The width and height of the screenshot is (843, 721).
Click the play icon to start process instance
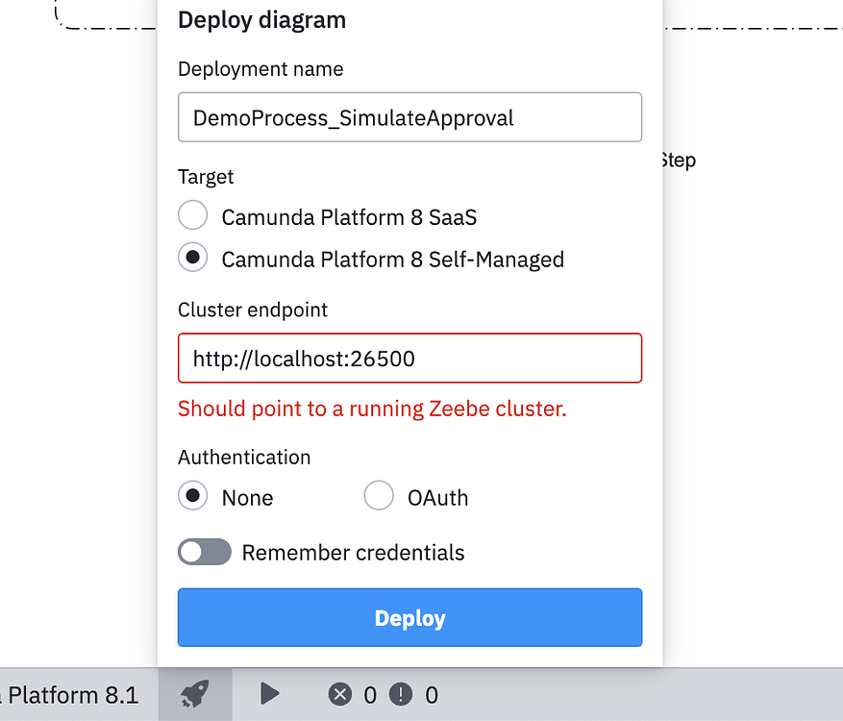tap(270, 694)
